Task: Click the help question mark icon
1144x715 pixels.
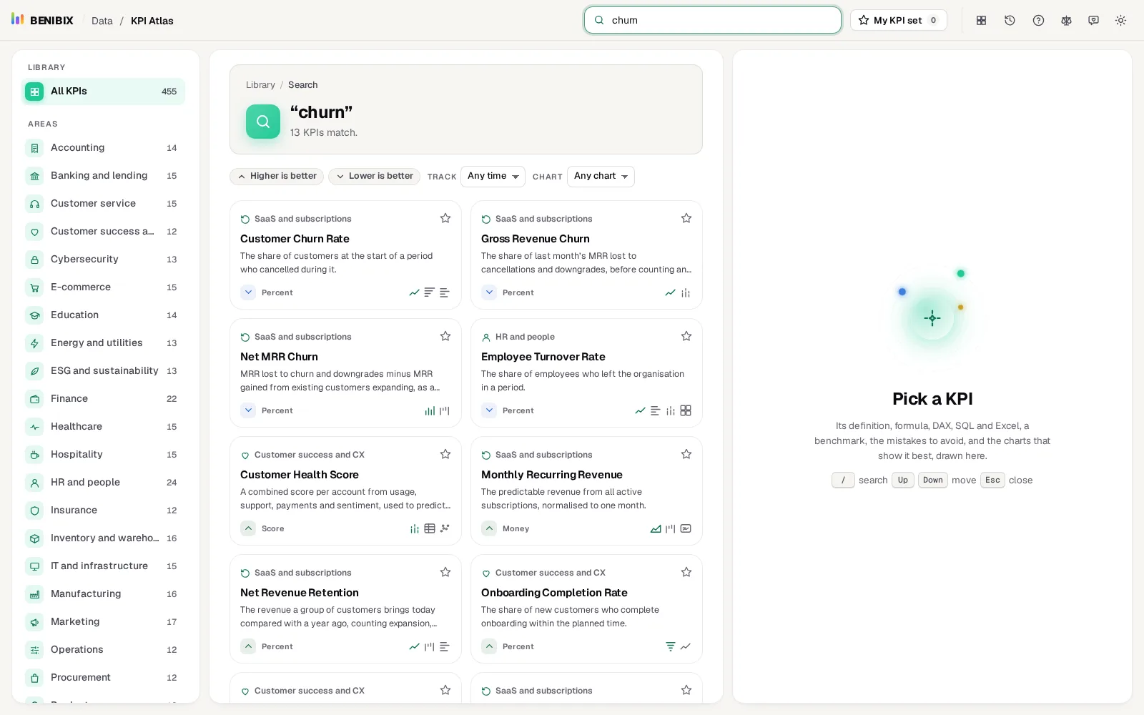Action: [1038, 21]
